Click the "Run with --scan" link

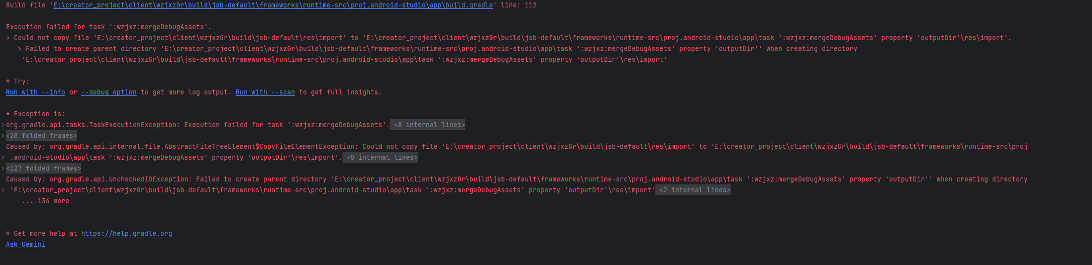pos(265,92)
